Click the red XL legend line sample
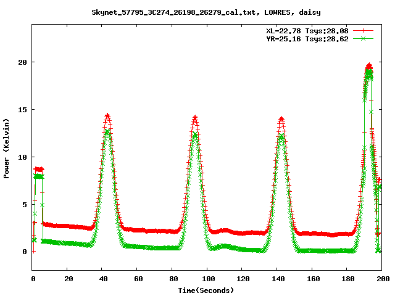Screen dimensions: 395x296 point(363,31)
